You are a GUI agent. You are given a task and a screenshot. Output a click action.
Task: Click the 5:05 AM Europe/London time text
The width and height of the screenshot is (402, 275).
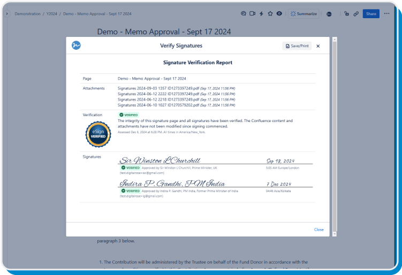pyautogui.click(x=282, y=168)
